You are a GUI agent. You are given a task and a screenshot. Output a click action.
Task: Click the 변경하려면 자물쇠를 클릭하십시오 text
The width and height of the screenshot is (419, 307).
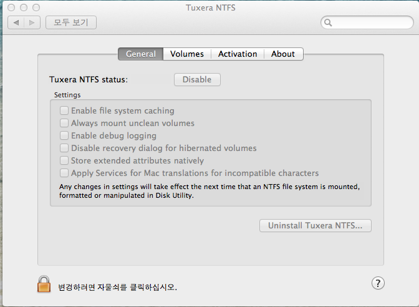[x=118, y=287]
